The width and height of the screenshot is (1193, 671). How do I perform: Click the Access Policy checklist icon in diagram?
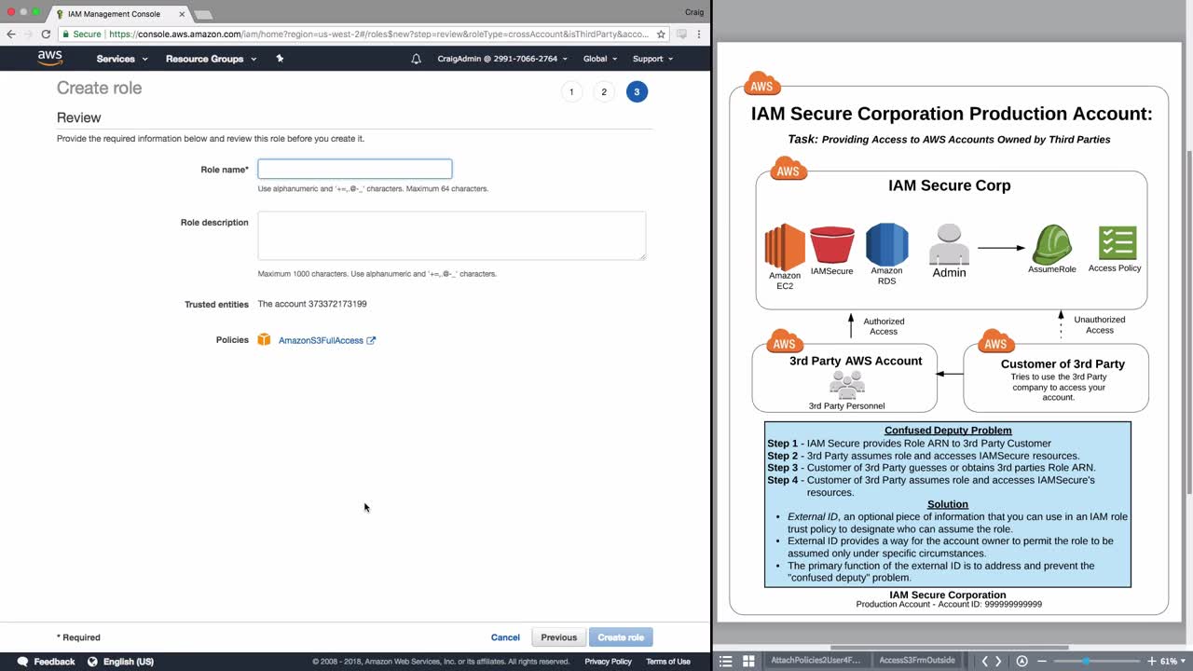tap(1117, 242)
